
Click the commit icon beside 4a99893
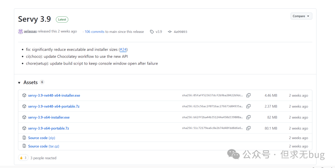pyautogui.click(x=170, y=32)
